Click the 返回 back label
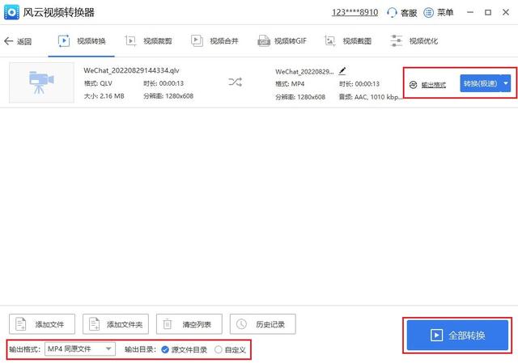The width and height of the screenshot is (518, 363). point(24,41)
